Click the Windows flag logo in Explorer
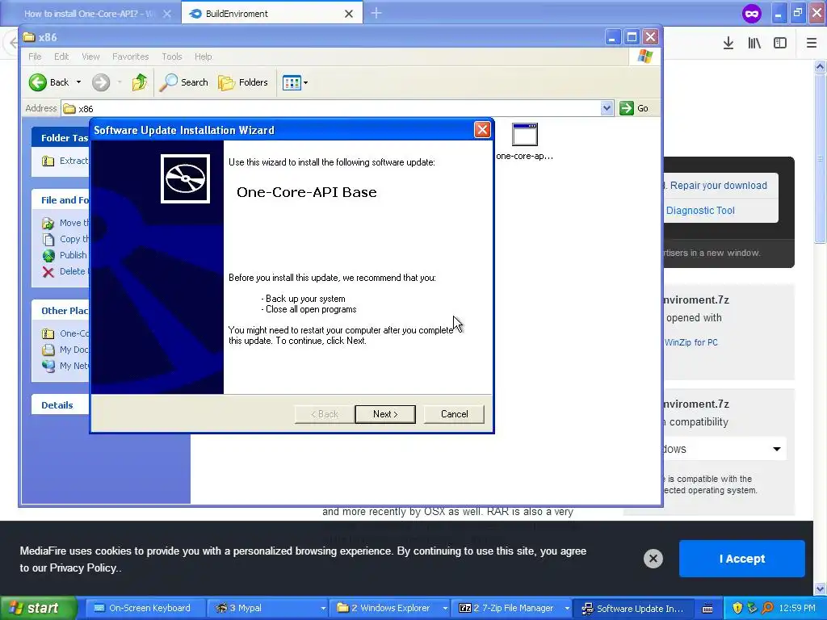827x620 pixels. tap(645, 57)
